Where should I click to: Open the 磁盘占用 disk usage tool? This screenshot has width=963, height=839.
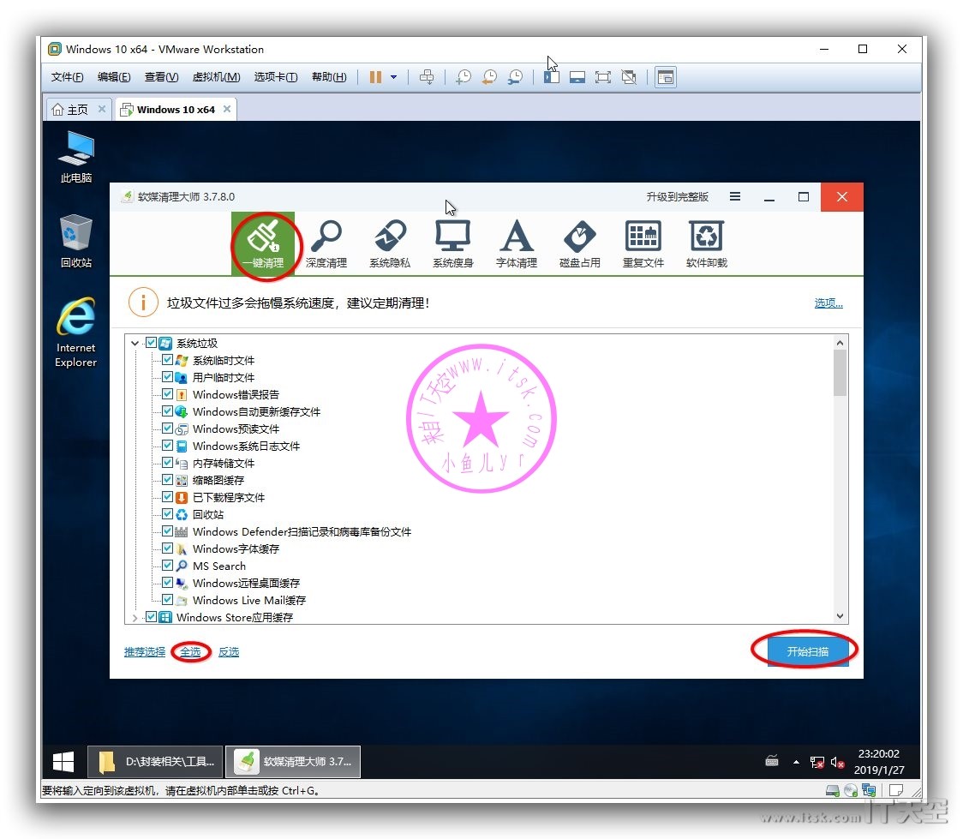click(x=580, y=244)
